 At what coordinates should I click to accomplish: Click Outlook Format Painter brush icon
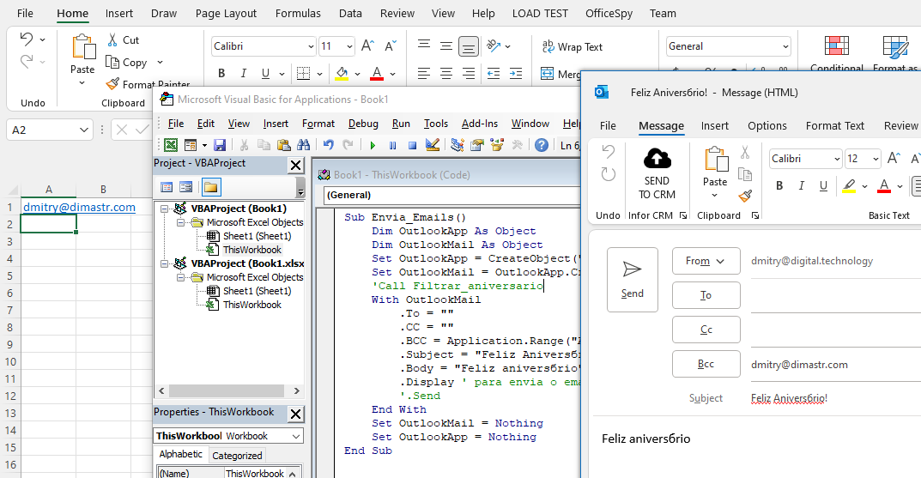coord(745,196)
